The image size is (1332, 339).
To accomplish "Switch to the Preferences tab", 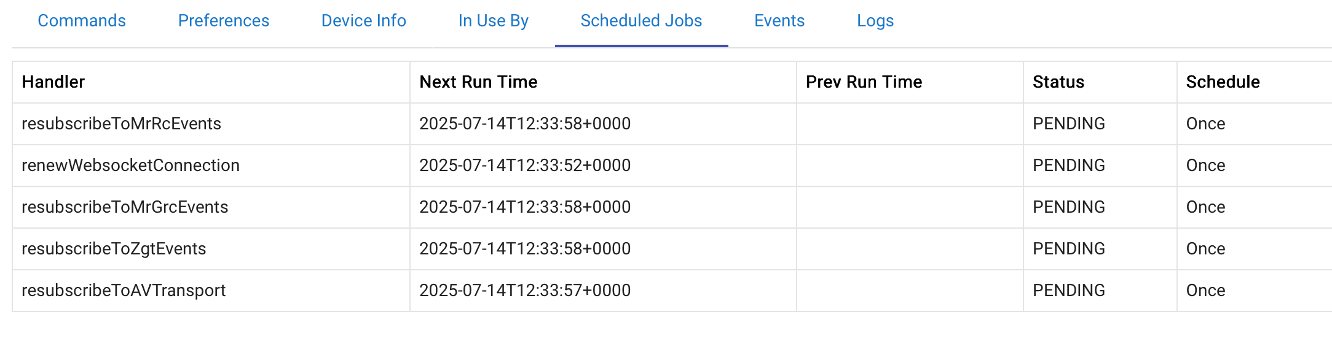I will 224,21.
